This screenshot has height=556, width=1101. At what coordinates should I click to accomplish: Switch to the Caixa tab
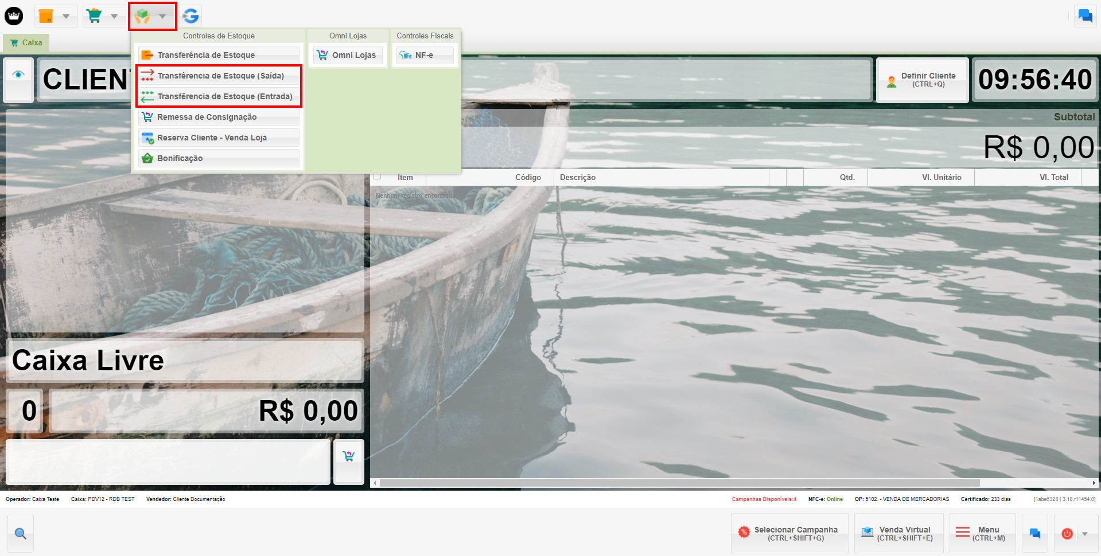click(x=26, y=42)
